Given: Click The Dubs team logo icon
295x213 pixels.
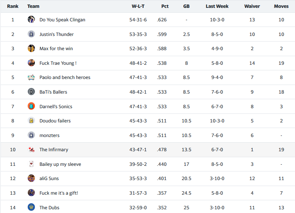Looking at the screenshot, I should point(31,207).
